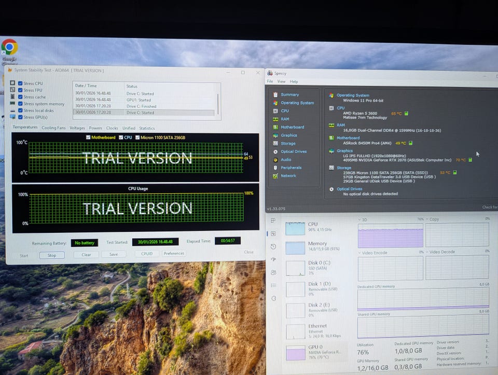The width and height of the screenshot is (498, 375).
Task: Select Optical Drives in the Speccy sidebar
Action: [294, 152]
